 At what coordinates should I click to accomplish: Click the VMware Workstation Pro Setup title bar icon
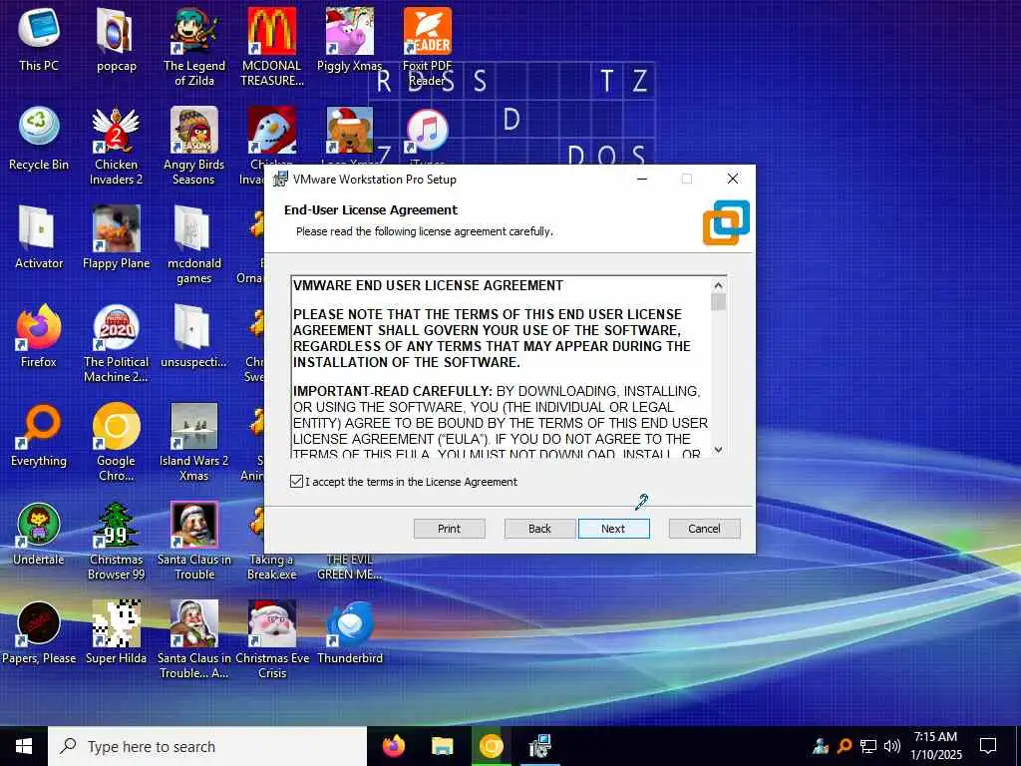[280, 179]
